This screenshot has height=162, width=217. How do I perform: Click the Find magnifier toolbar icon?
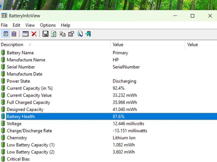pos(80,34)
